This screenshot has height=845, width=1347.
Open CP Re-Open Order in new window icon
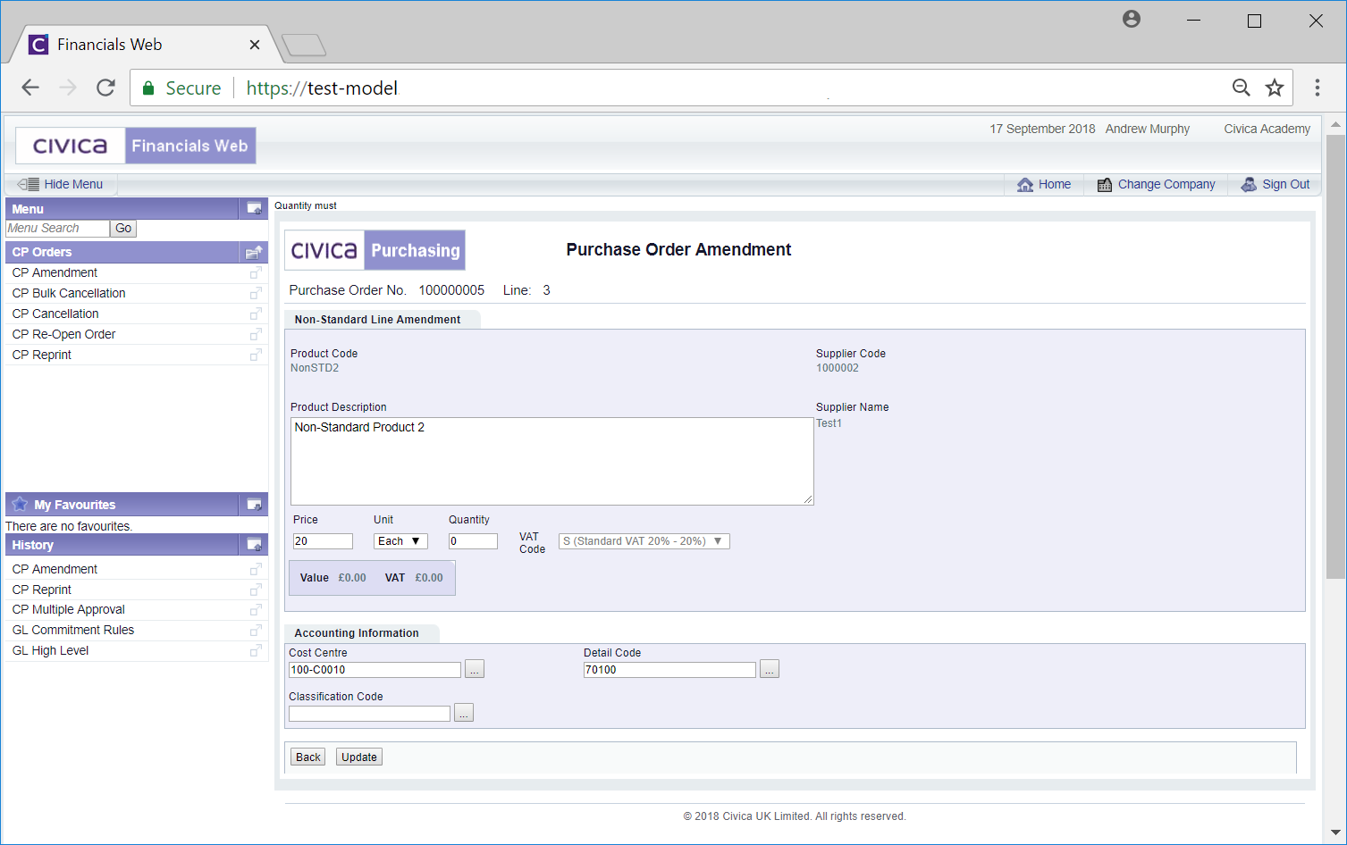(x=256, y=334)
